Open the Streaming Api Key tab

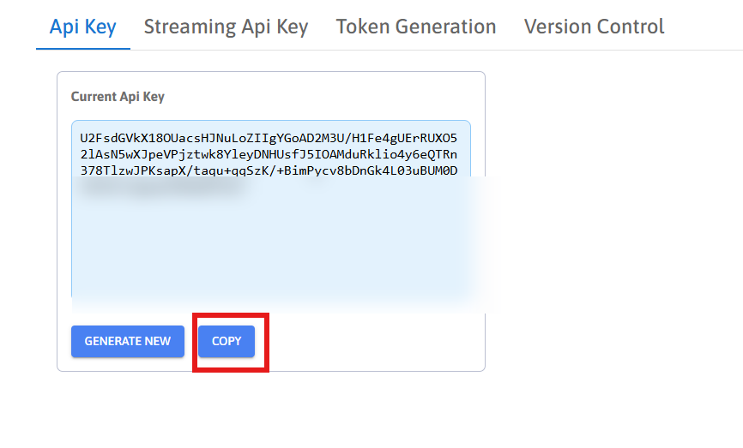[x=226, y=27]
